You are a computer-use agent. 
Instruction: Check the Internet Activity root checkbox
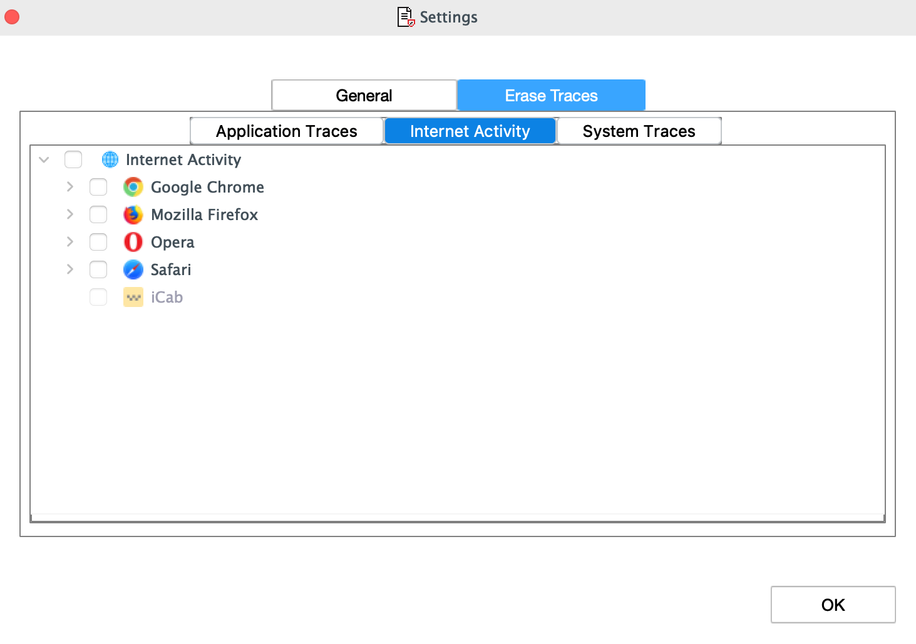click(x=73, y=159)
